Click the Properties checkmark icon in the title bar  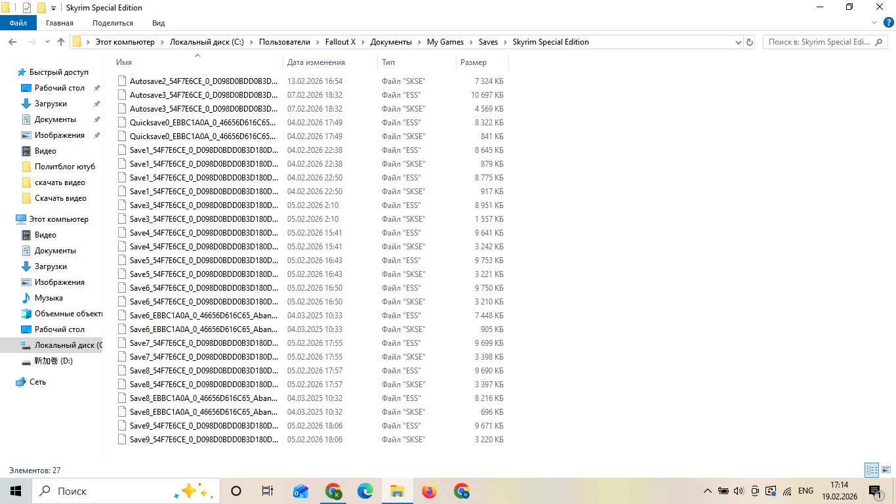[x=27, y=8]
